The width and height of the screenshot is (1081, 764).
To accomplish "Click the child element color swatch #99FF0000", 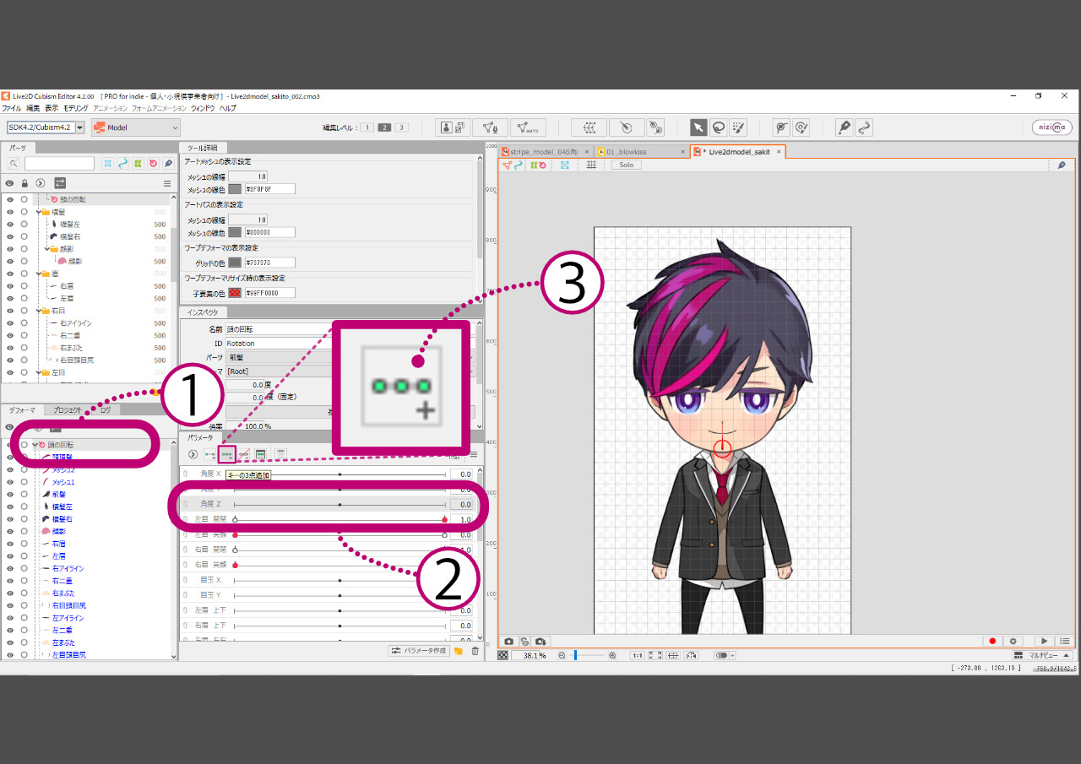I will click(235, 293).
